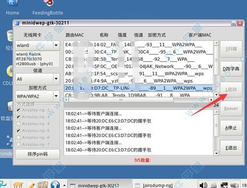This screenshot has width=247, height=188.
Task: Launch the file manager taskbar icon
Action: coord(43,185)
